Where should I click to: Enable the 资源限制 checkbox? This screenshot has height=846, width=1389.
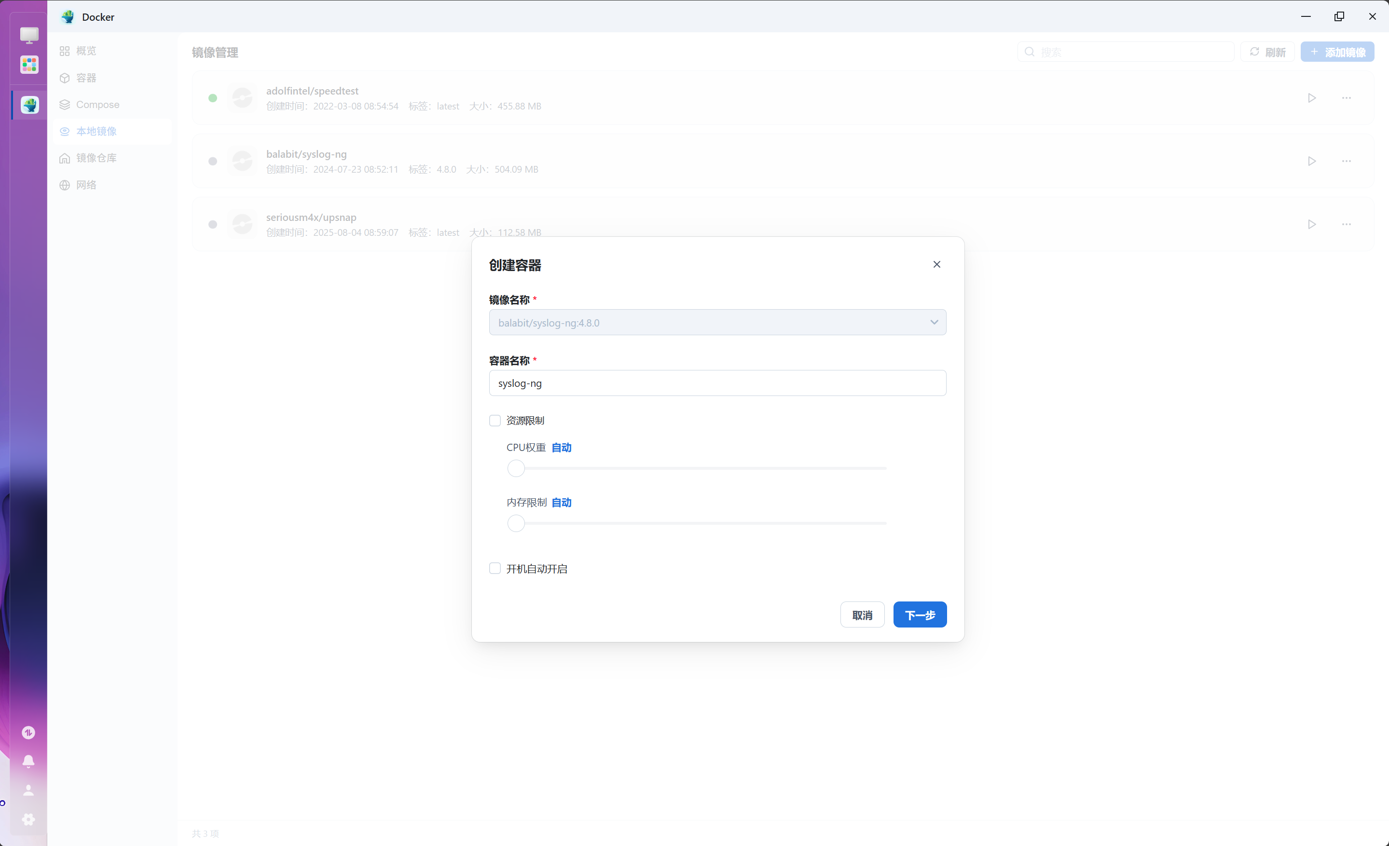pos(495,421)
